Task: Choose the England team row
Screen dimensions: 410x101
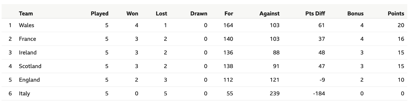Action: pyautogui.click(x=205, y=80)
